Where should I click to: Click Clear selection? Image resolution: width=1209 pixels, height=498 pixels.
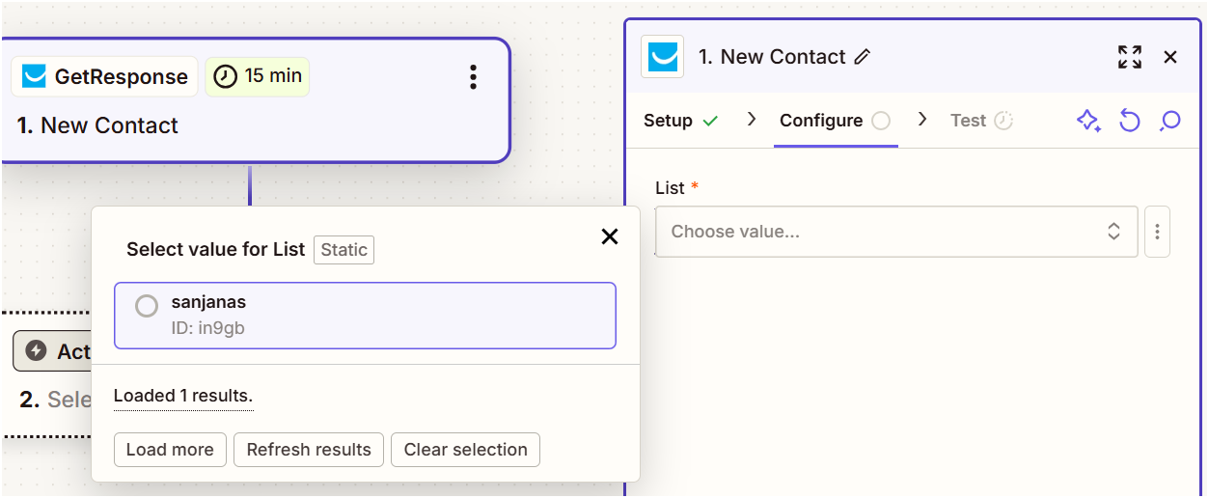click(465, 450)
